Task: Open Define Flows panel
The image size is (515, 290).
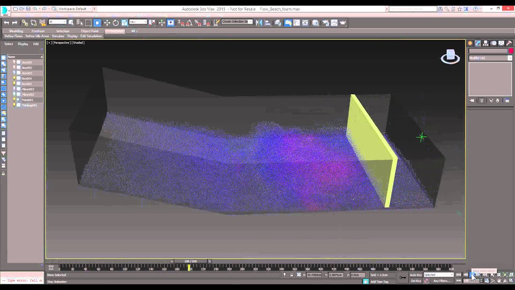Action: click(13, 36)
